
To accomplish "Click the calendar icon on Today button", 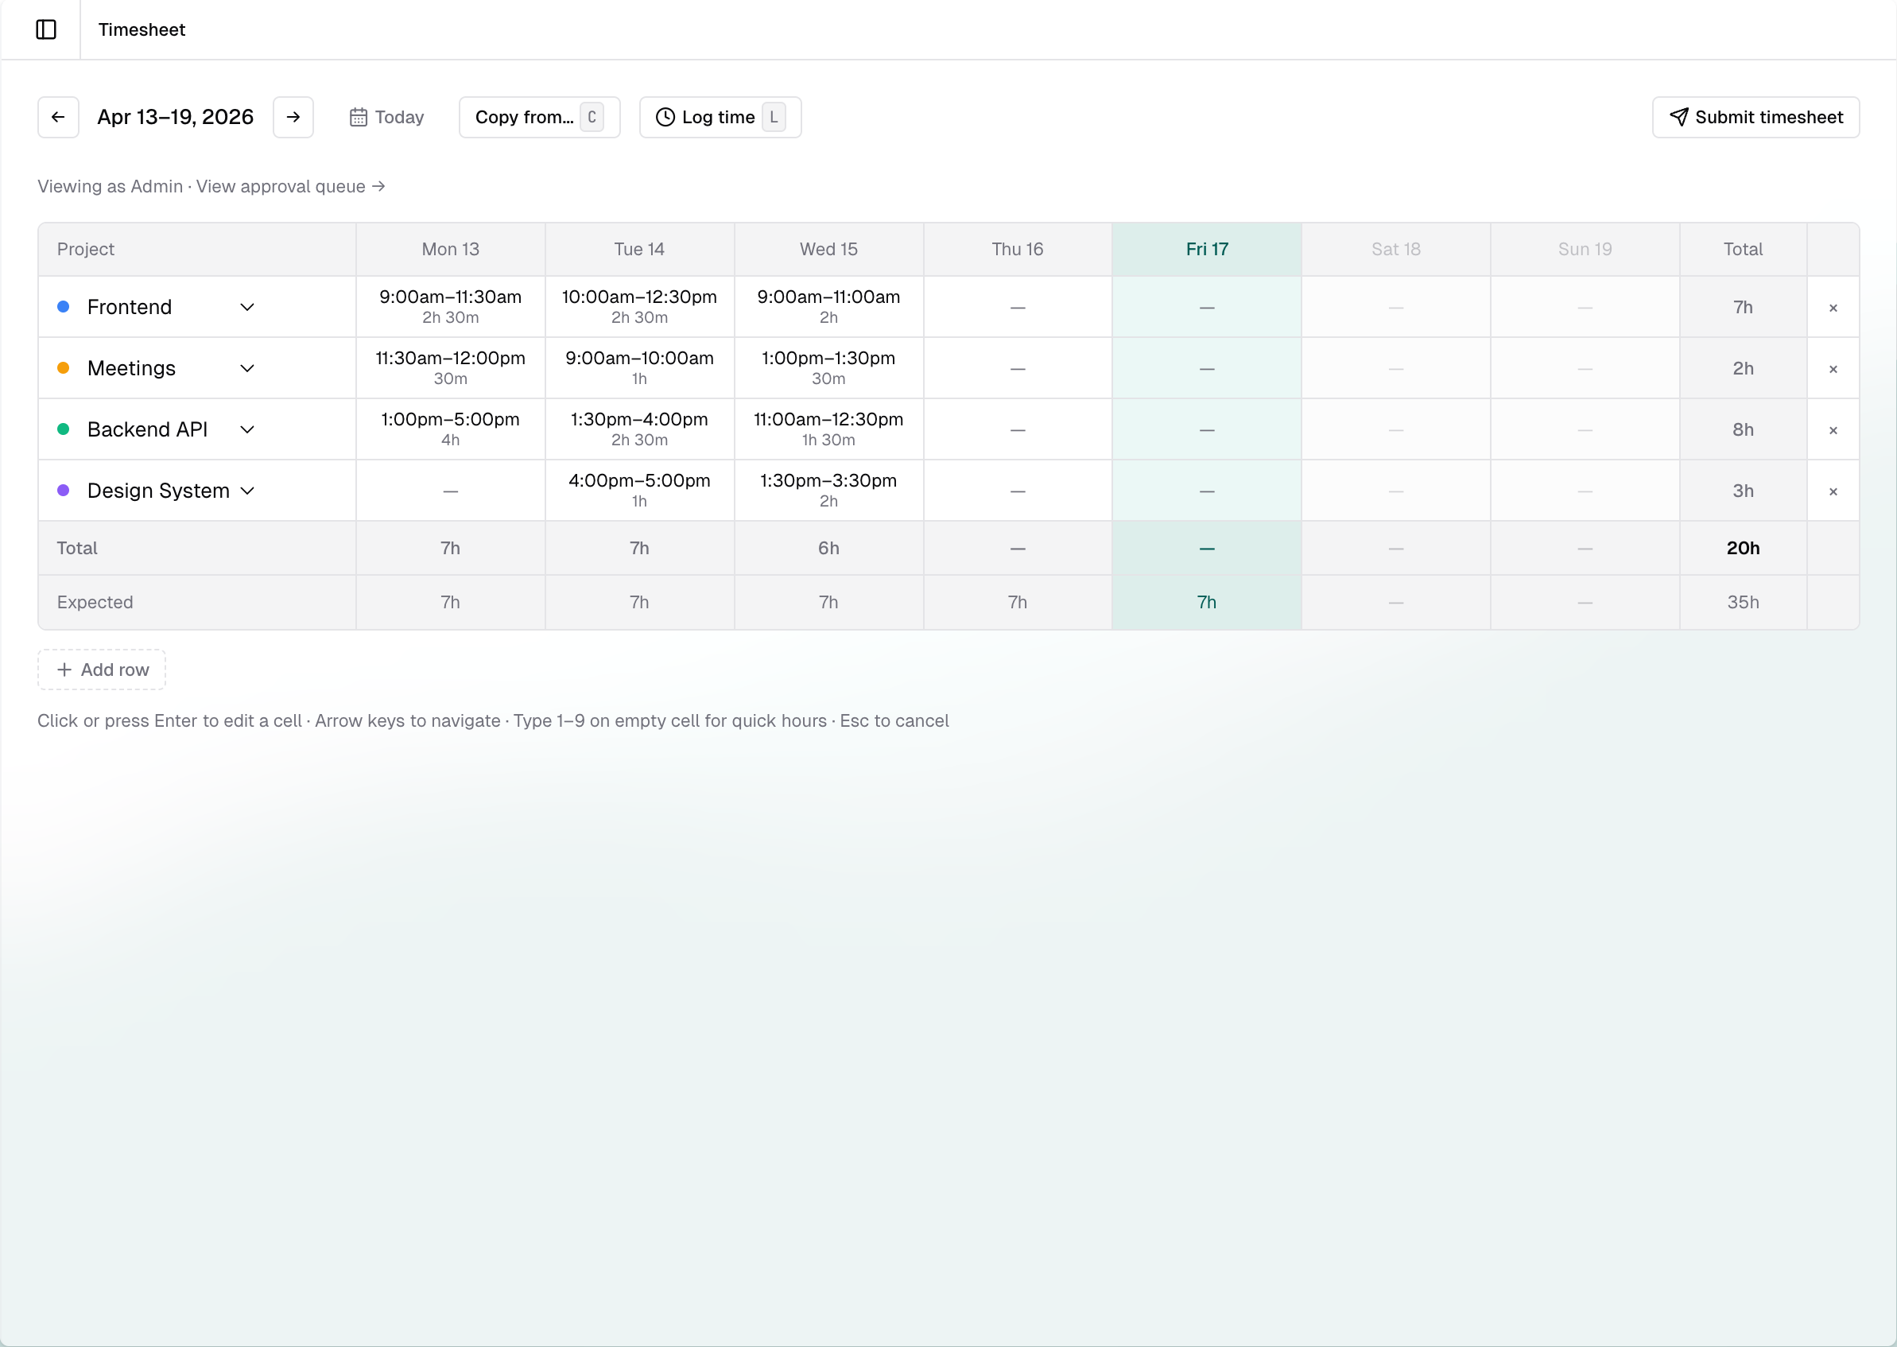I will point(359,117).
